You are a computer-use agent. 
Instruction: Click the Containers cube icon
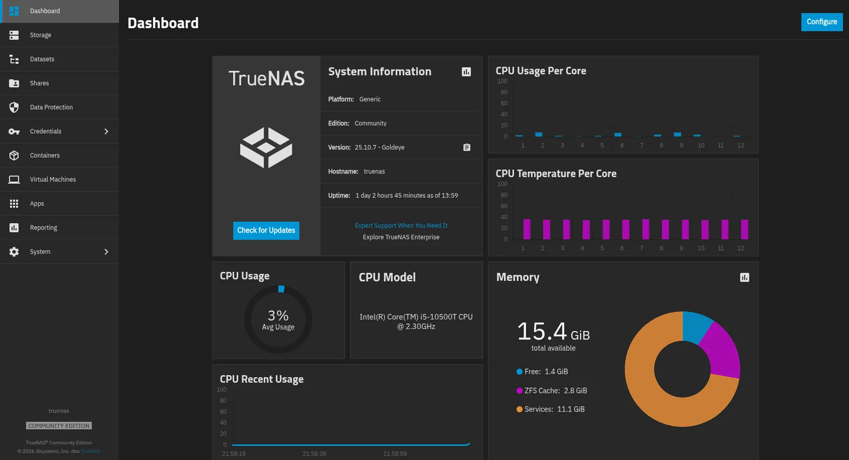pyautogui.click(x=14, y=155)
